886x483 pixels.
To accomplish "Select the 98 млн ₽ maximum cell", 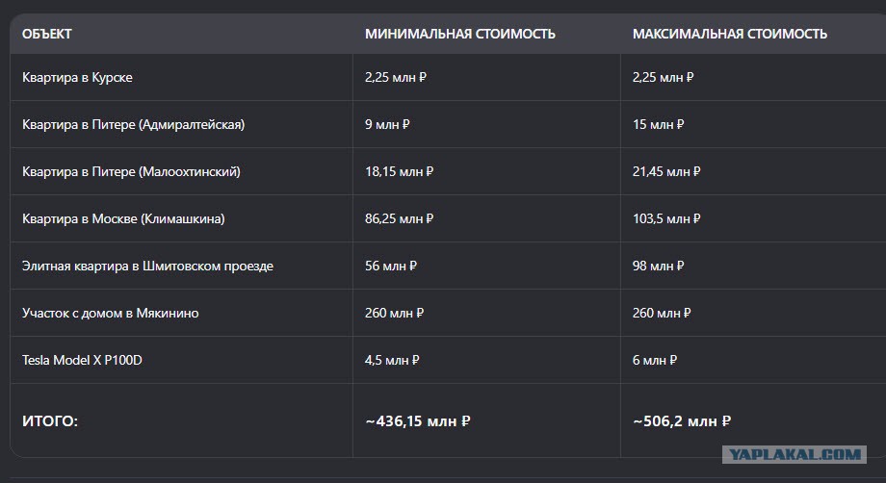I will 659,266.
